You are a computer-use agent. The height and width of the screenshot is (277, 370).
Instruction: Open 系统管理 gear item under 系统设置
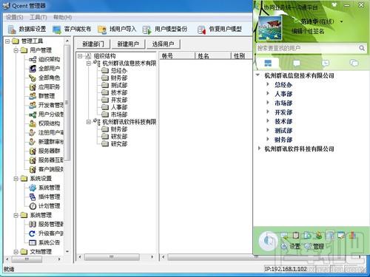(44, 188)
